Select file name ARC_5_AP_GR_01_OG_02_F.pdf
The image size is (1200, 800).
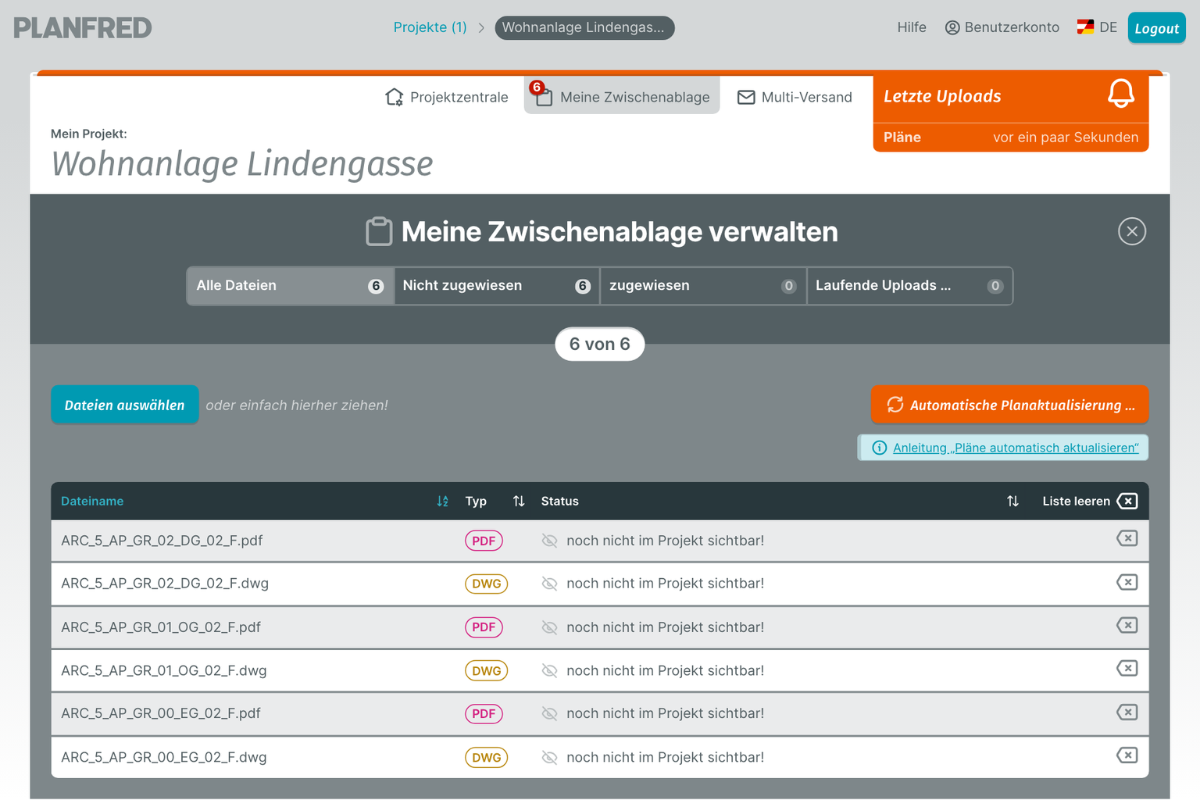point(161,627)
